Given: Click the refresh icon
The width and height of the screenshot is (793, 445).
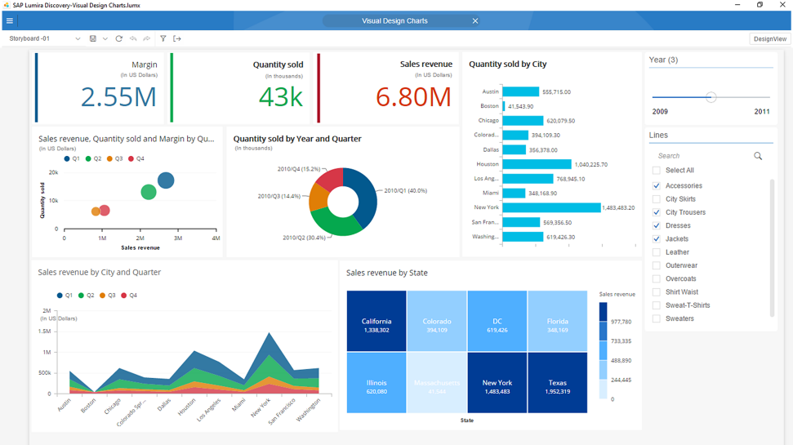Looking at the screenshot, I should pos(119,38).
